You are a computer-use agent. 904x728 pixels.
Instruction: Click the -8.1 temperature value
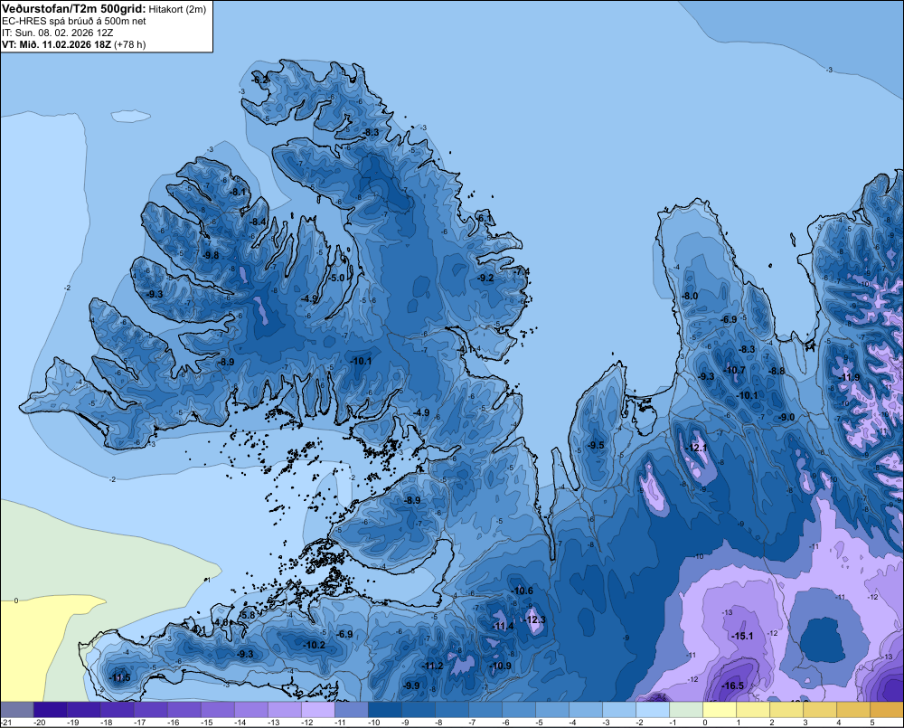pyautogui.click(x=238, y=192)
